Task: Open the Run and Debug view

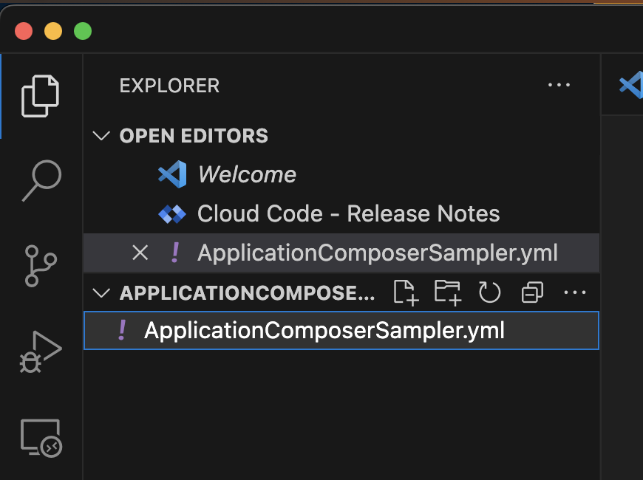Action: tap(41, 352)
